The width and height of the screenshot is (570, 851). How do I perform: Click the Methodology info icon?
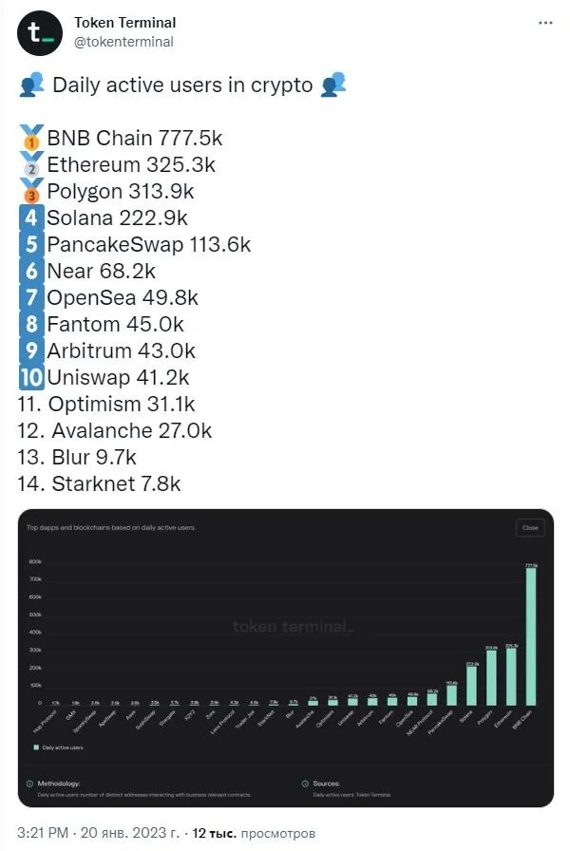(29, 784)
